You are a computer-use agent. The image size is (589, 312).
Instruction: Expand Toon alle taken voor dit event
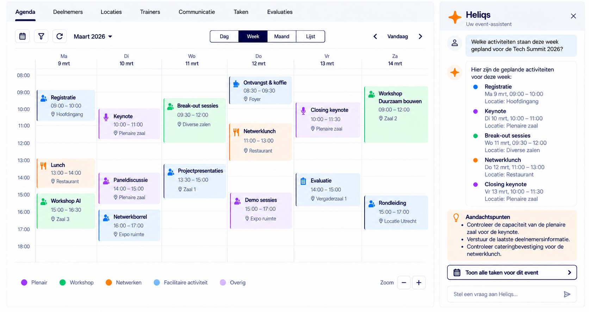point(512,273)
